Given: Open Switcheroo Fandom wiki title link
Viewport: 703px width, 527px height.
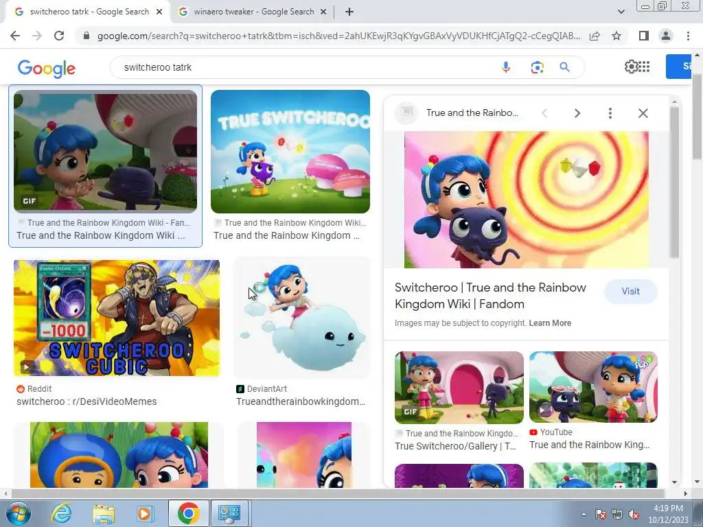Looking at the screenshot, I should [x=490, y=296].
